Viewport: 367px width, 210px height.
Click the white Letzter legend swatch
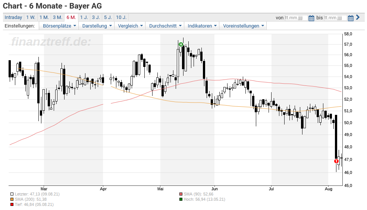(x=12, y=194)
